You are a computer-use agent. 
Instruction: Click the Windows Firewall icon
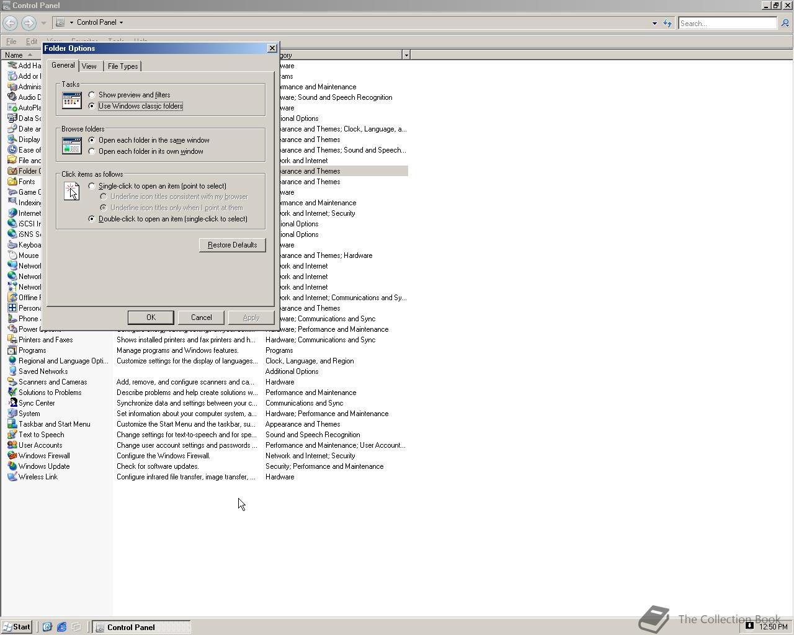click(x=12, y=456)
